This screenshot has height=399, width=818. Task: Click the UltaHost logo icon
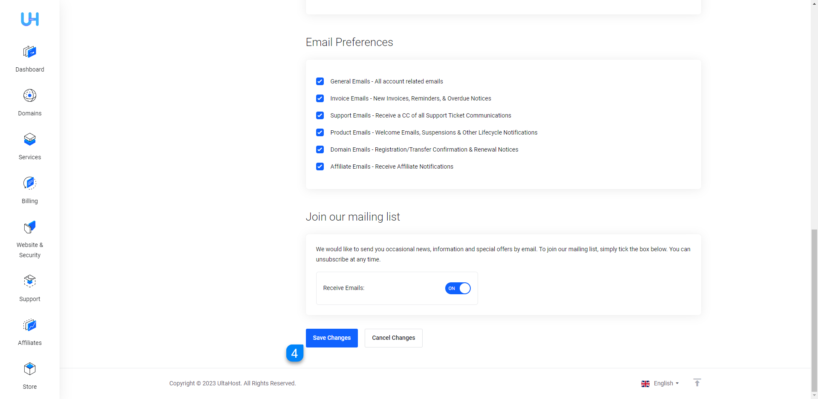[30, 19]
